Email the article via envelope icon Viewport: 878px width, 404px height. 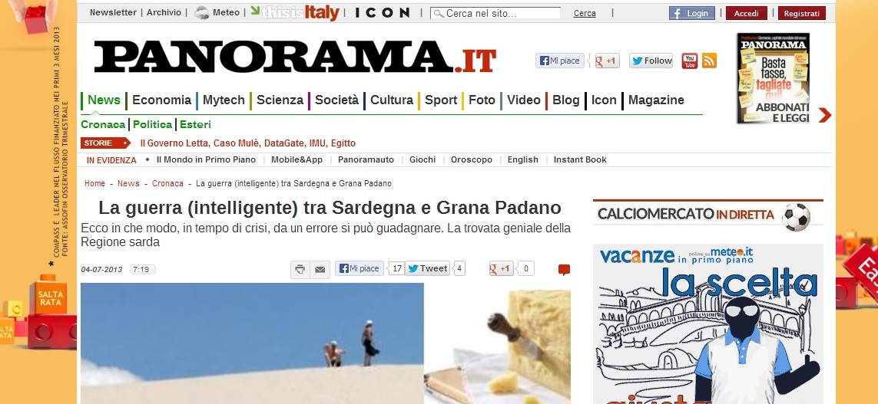click(320, 269)
